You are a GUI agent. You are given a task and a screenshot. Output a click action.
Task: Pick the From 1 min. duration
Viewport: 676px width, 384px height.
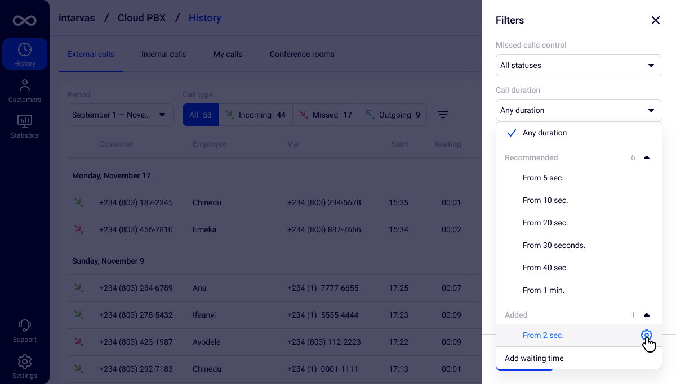click(x=543, y=291)
